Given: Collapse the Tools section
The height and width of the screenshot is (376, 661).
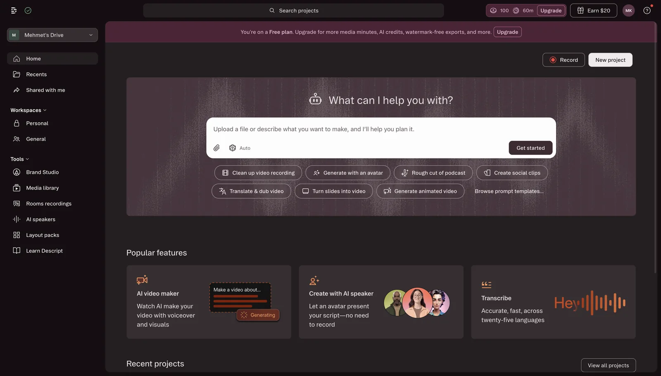Looking at the screenshot, I should tap(20, 159).
